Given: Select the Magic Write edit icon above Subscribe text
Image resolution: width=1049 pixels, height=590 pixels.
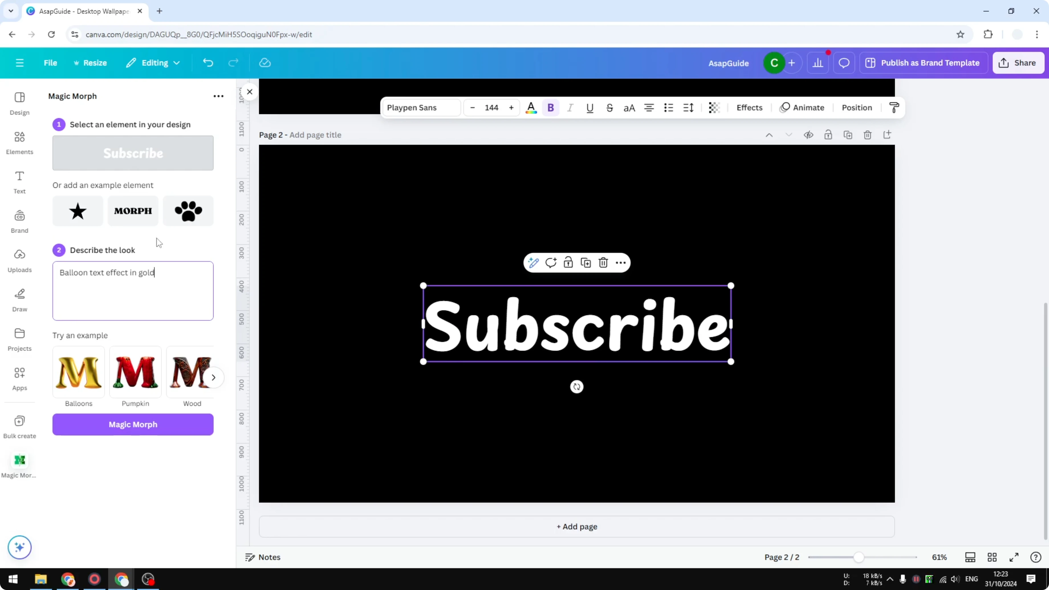Looking at the screenshot, I should 533,263.
